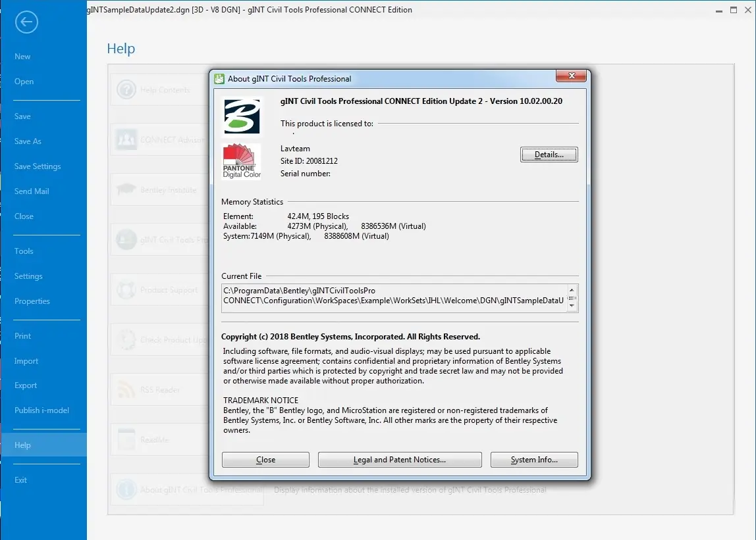
Task: Select Close in the backstage menu
Action: click(24, 216)
